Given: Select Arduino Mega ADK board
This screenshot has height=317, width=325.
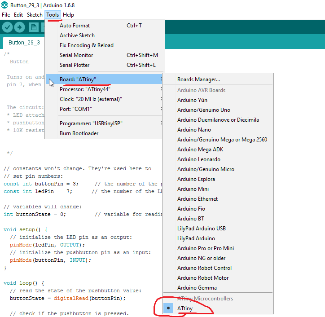Looking at the screenshot, I should coord(218,150).
